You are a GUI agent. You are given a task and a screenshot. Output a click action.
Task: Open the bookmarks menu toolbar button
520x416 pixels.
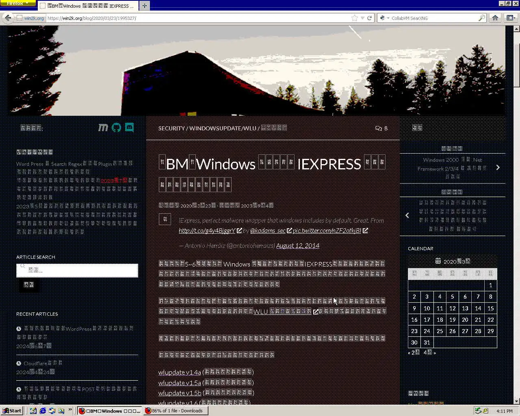510,18
